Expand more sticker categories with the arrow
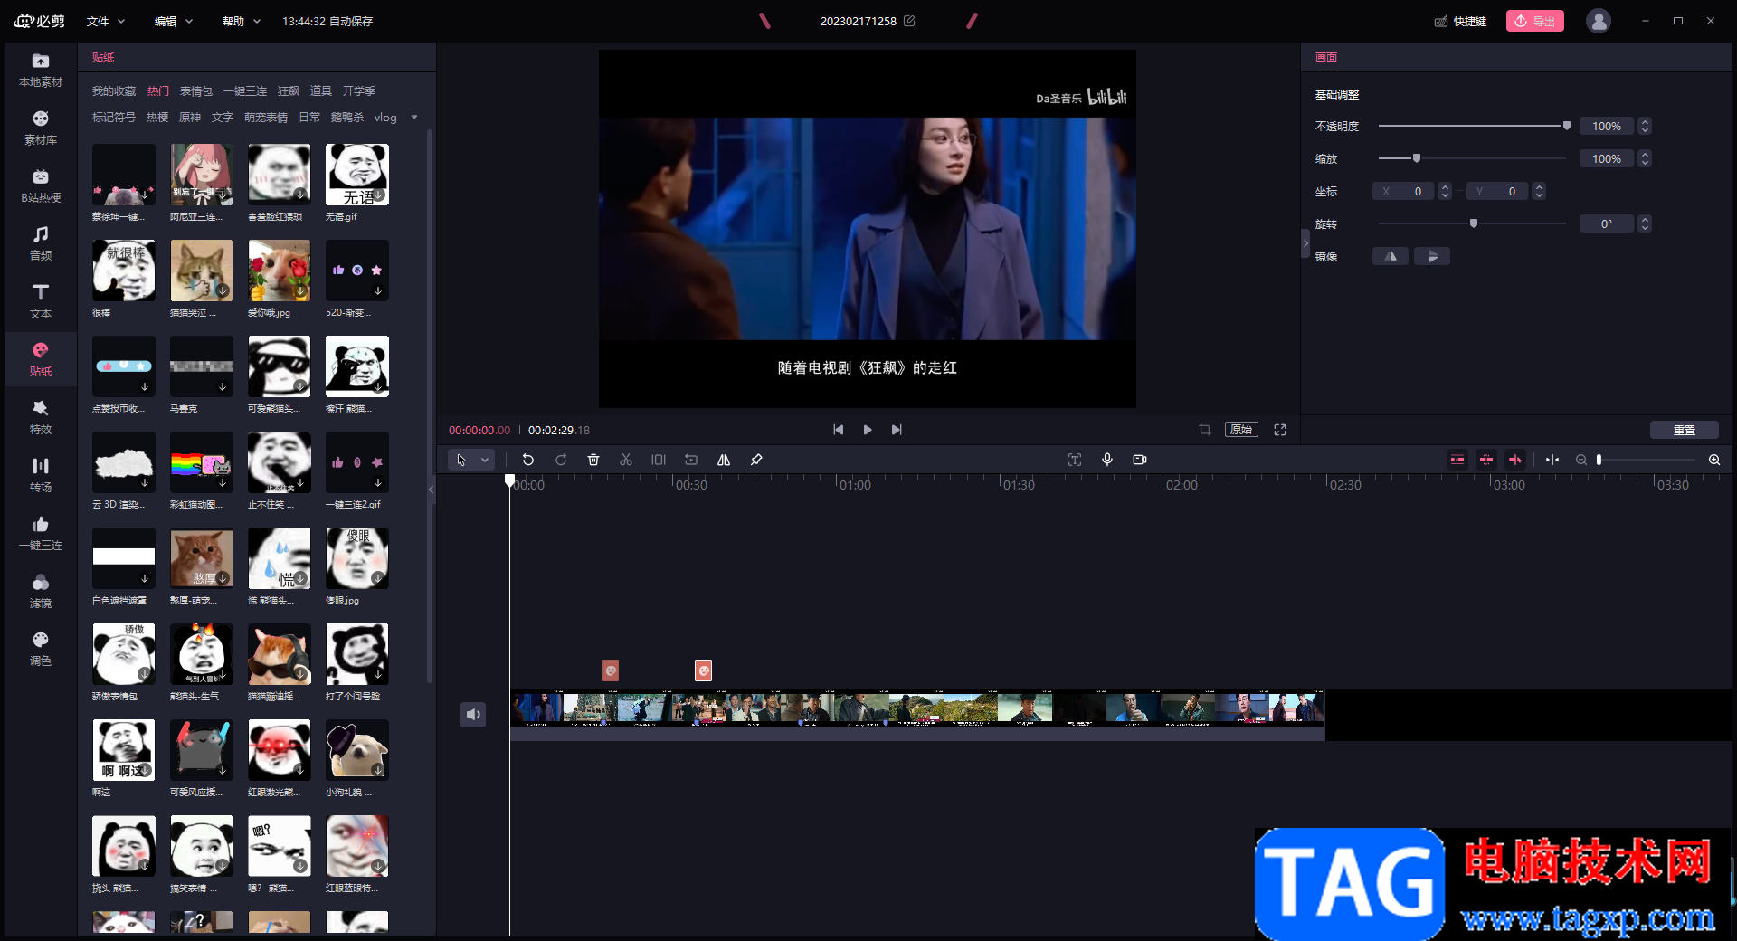This screenshot has height=941, width=1737. pos(414,118)
